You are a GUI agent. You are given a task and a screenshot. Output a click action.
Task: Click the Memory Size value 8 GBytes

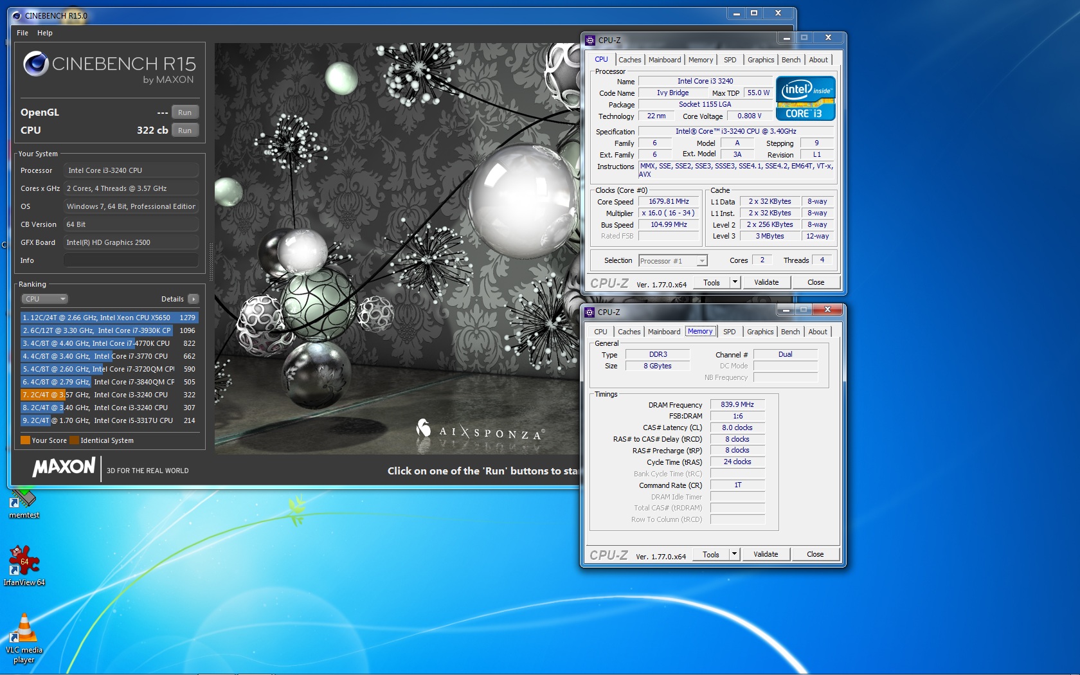pyautogui.click(x=658, y=366)
